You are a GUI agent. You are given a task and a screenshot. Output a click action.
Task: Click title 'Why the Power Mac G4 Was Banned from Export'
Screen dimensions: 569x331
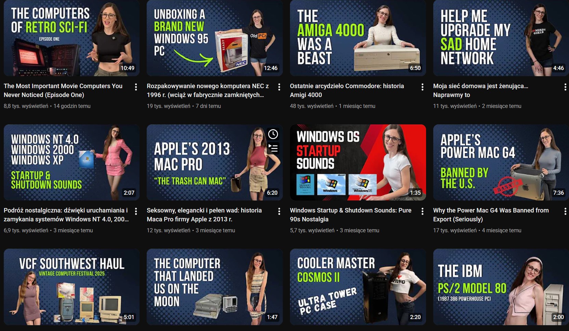coord(491,215)
